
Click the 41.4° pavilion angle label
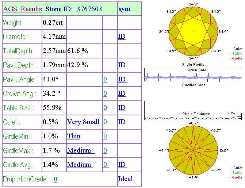(x=194, y=177)
